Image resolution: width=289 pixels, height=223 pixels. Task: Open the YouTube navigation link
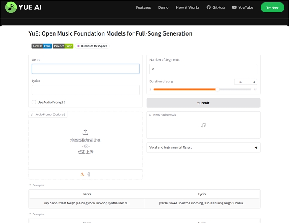243,7
